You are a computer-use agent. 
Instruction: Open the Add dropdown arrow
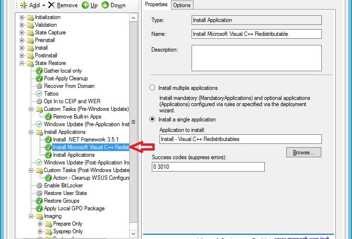coord(44,5)
